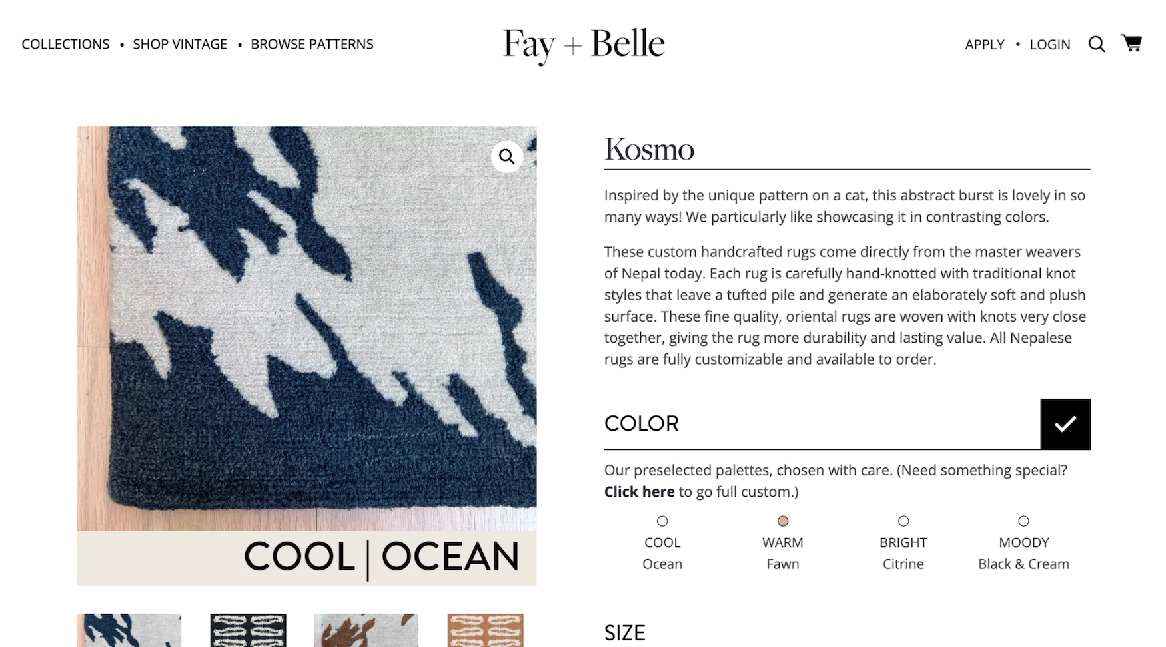Viewport: 1166px width, 647px height.
Task: Go to SHOP VINTAGE
Action: (179, 44)
